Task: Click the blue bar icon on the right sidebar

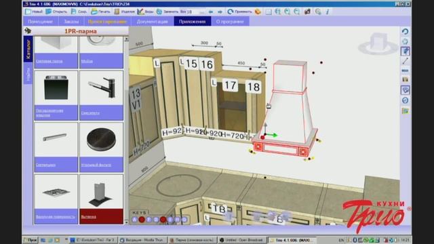Action: (406, 70)
